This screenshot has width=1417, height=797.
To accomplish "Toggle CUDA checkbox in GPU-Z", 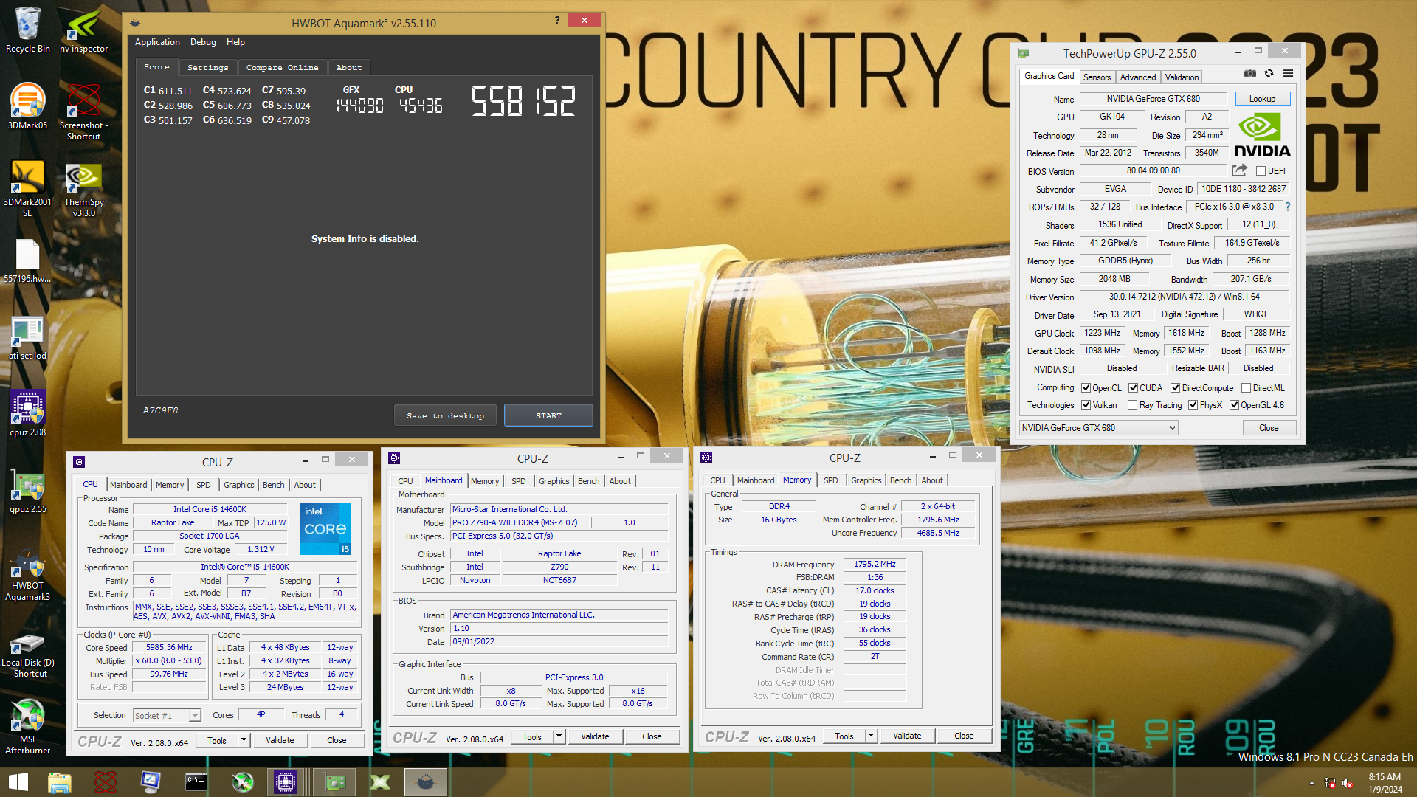I will click(1133, 388).
